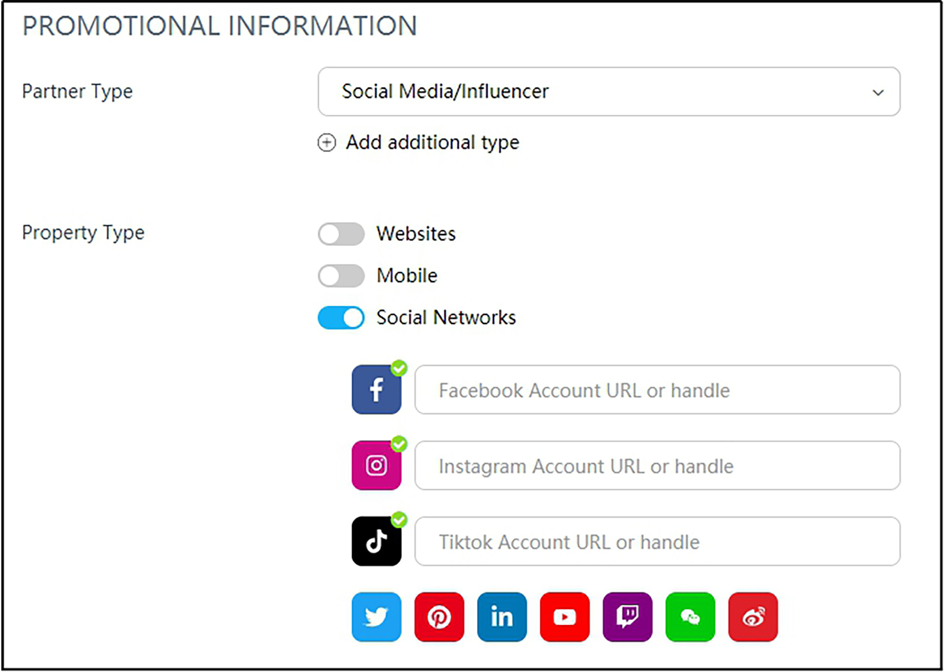Add the YouTube social network
Image resolution: width=944 pixels, height=672 pixels.
(x=564, y=616)
